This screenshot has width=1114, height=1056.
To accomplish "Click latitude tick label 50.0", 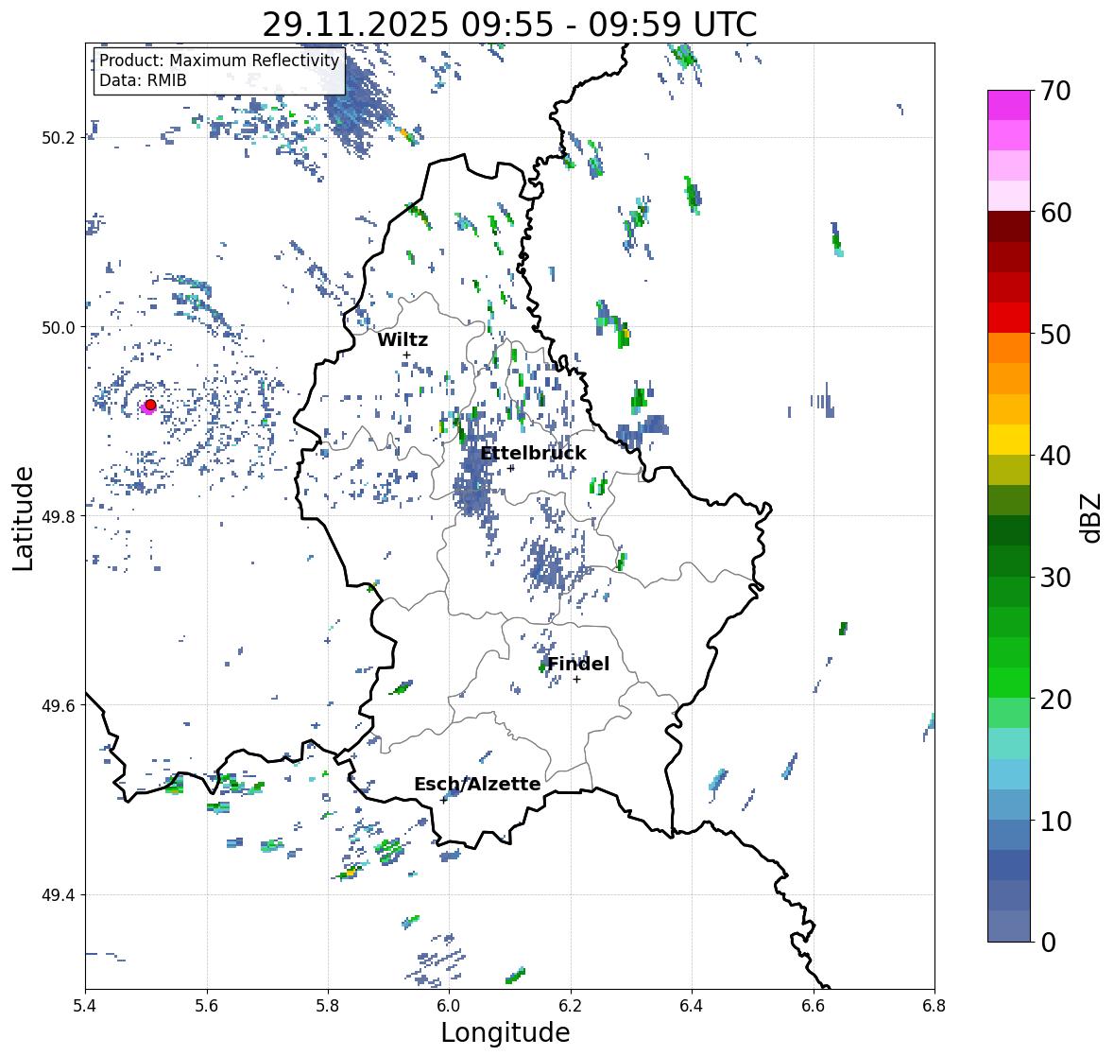I will (x=59, y=328).
